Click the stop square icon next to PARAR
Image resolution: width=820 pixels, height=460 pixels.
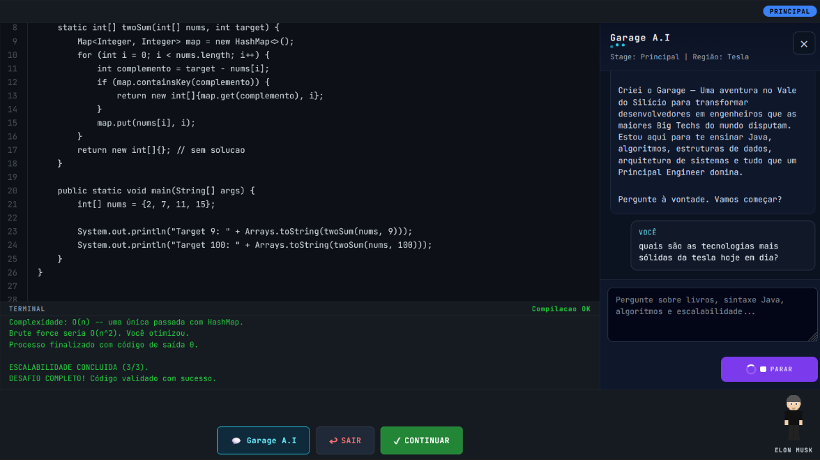pos(763,369)
